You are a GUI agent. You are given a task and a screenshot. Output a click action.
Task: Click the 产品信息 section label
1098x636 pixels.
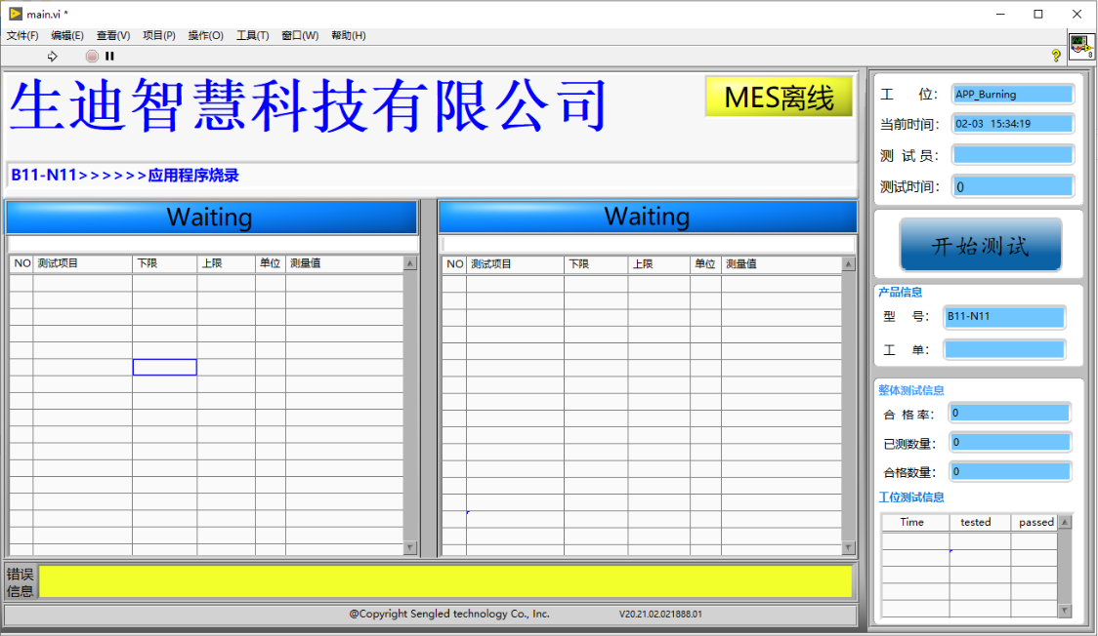click(901, 292)
